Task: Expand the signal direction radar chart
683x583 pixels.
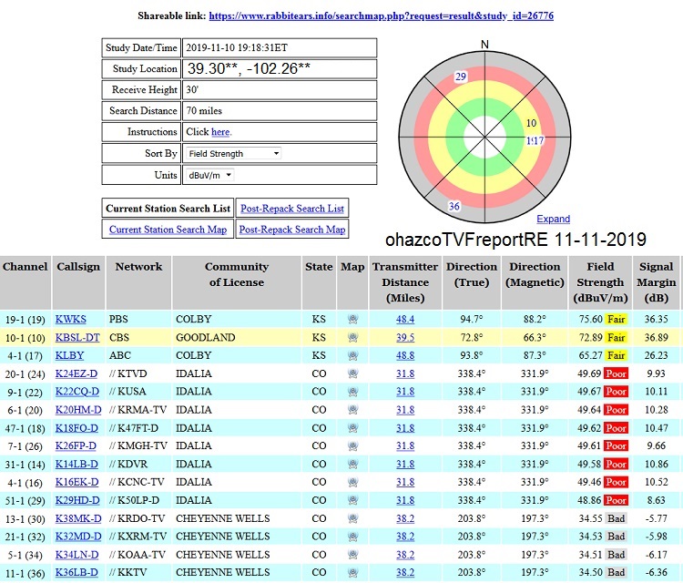Action: (553, 220)
